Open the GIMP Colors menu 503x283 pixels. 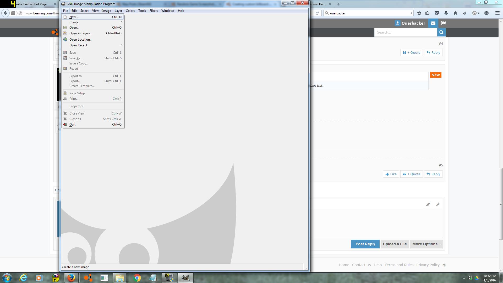[130, 11]
